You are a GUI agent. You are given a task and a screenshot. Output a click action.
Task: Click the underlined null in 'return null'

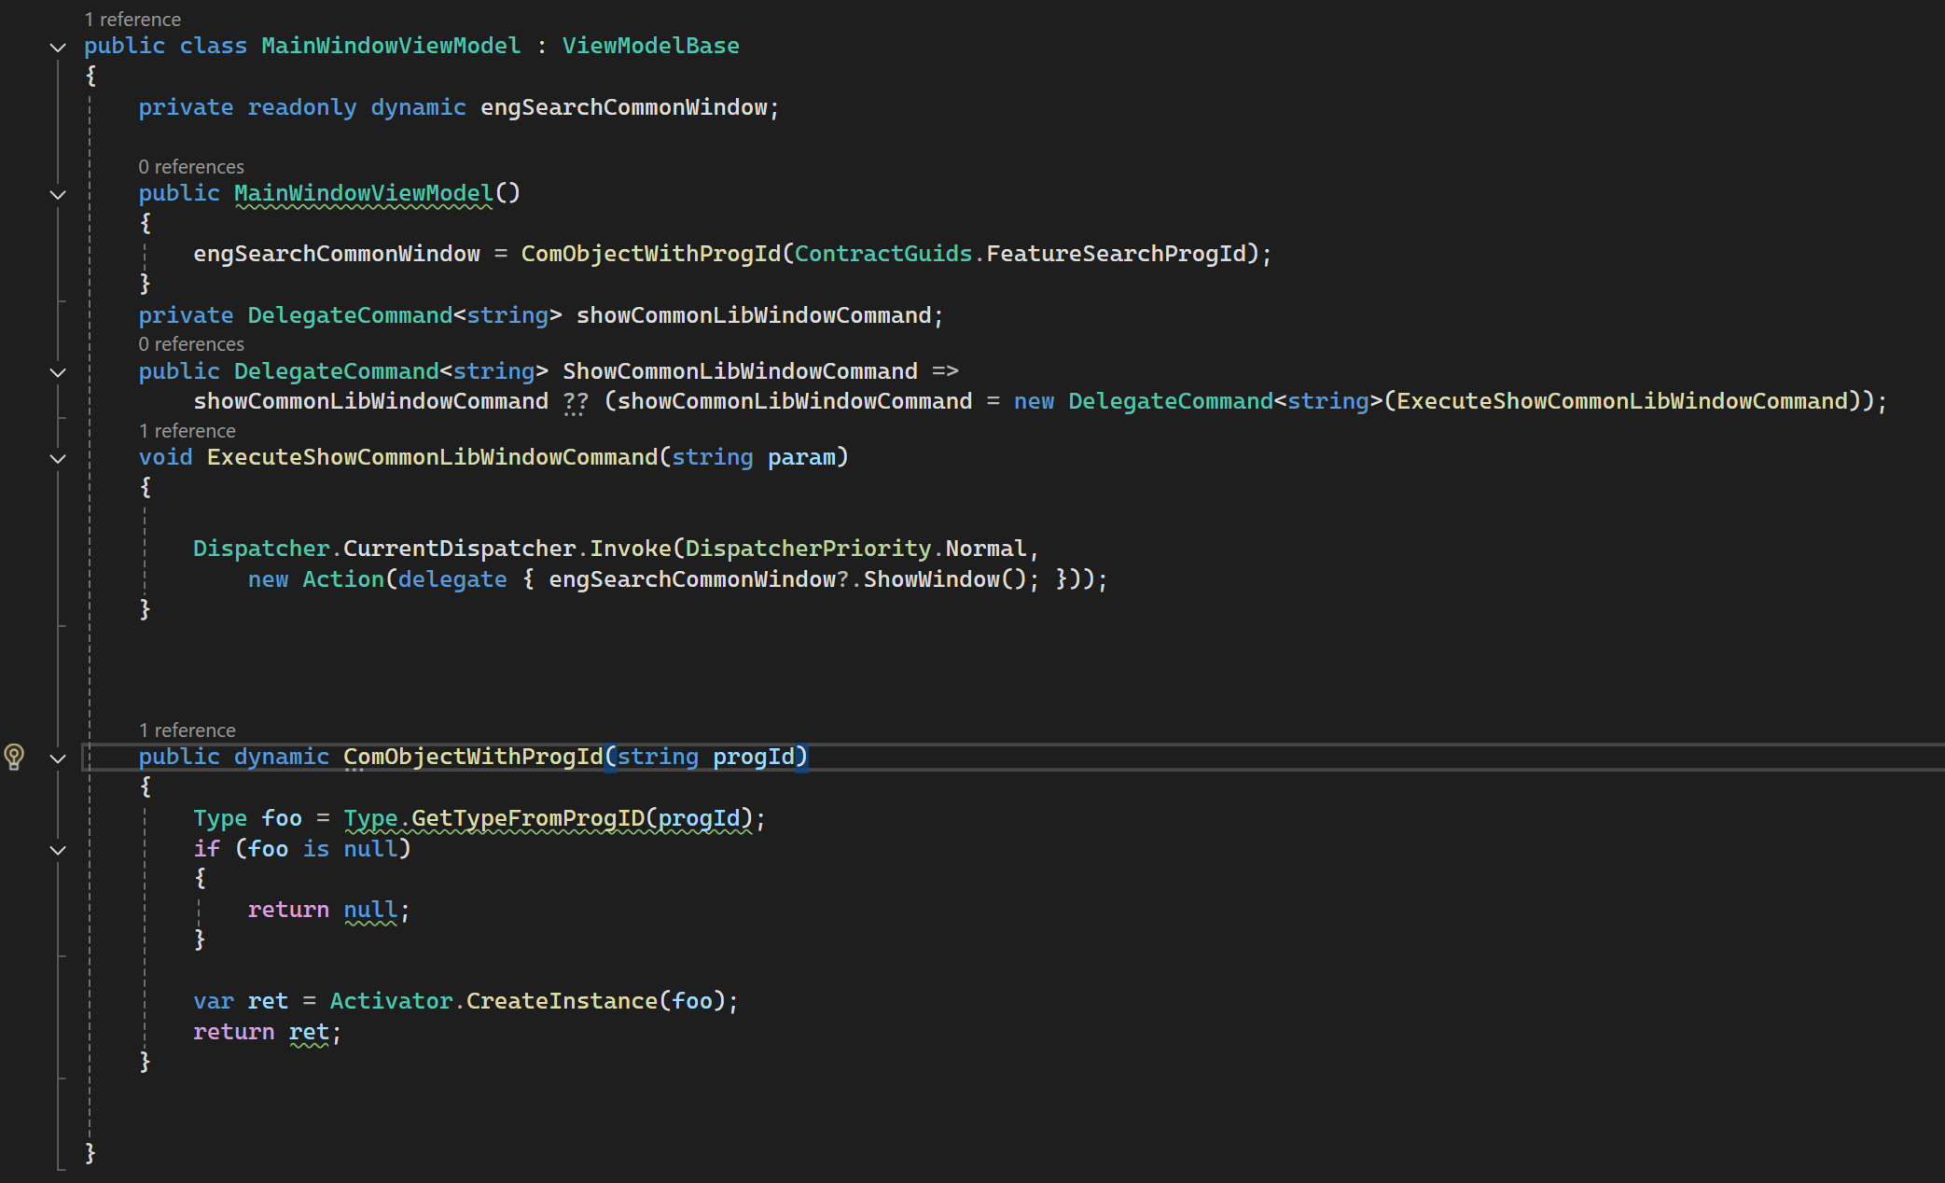click(x=369, y=910)
